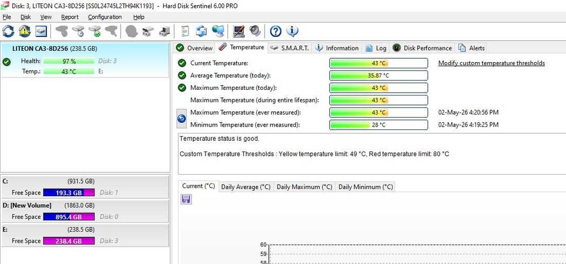Click the 02-May-26 4:19:25 PM timestamp

click(468, 125)
